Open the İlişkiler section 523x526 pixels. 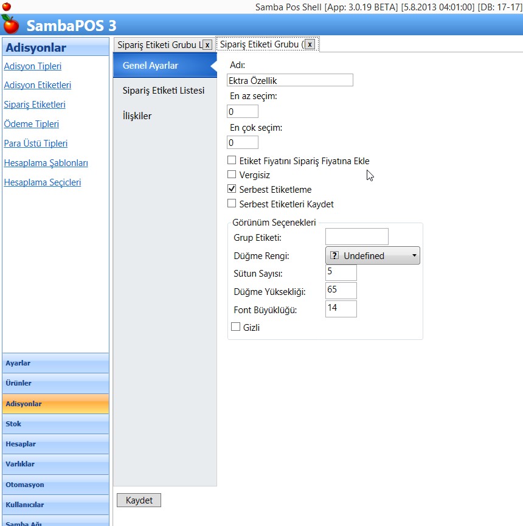tap(137, 116)
